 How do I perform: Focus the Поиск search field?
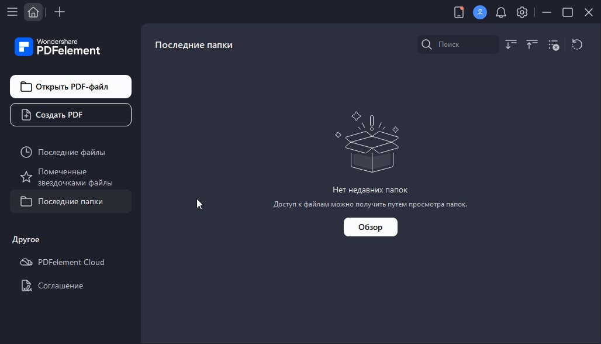(466, 44)
